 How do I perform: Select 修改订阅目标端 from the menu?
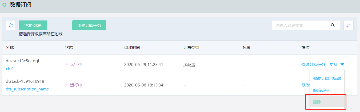coord(327,79)
